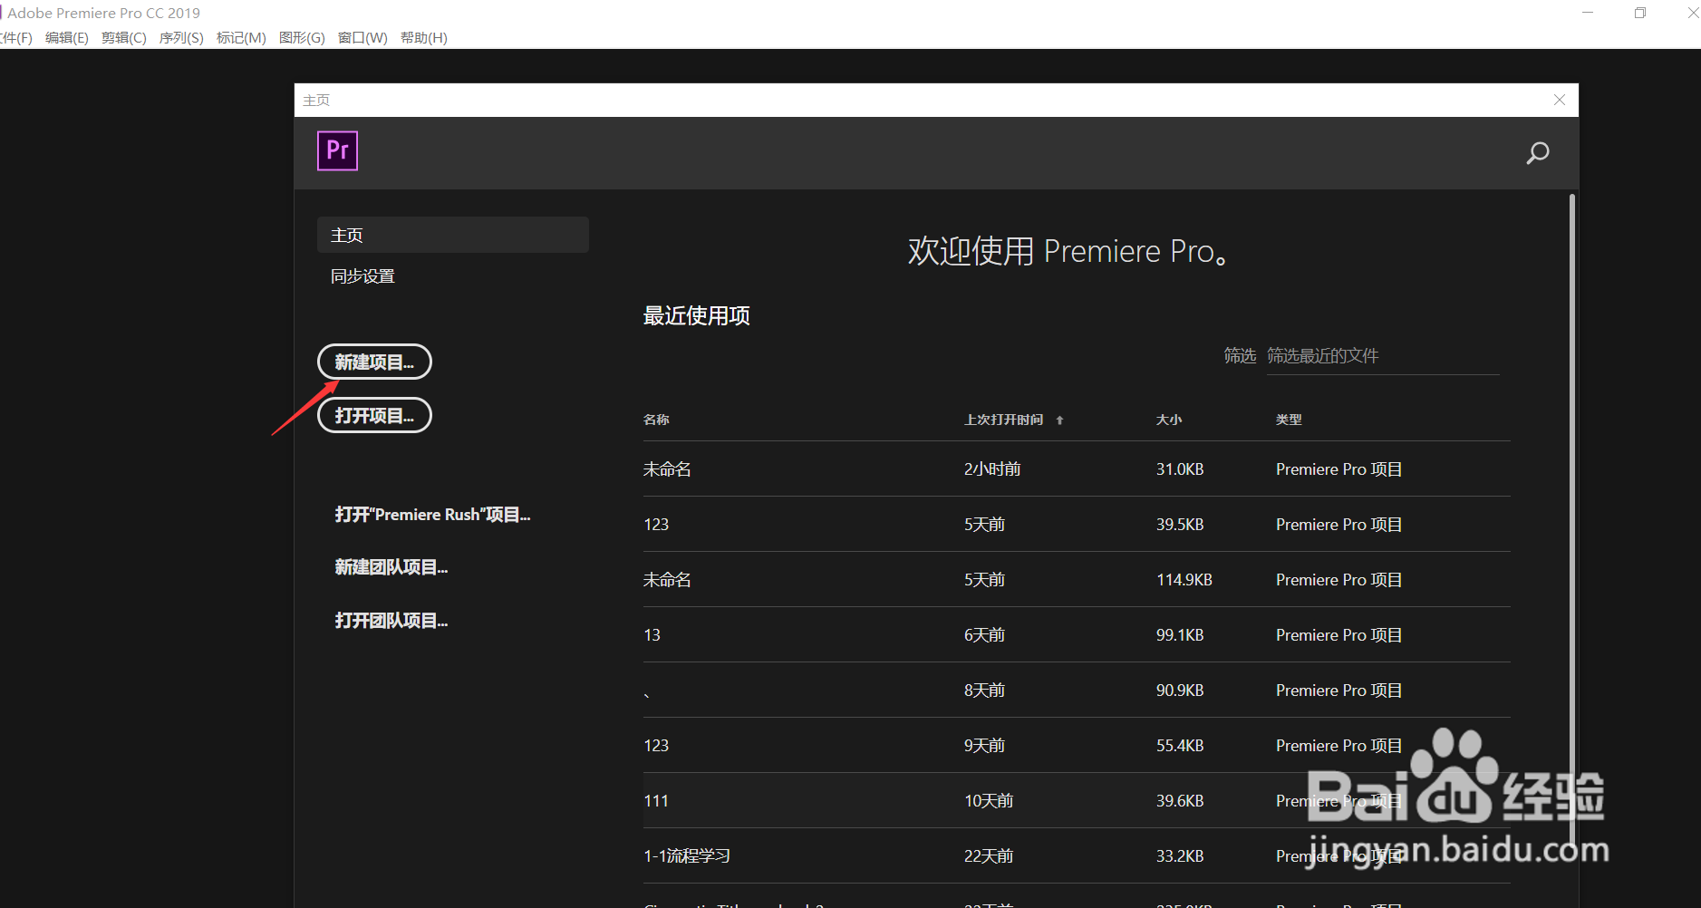
Task: Click the sort arrow beside 上次打开时间
Action: (x=1059, y=420)
